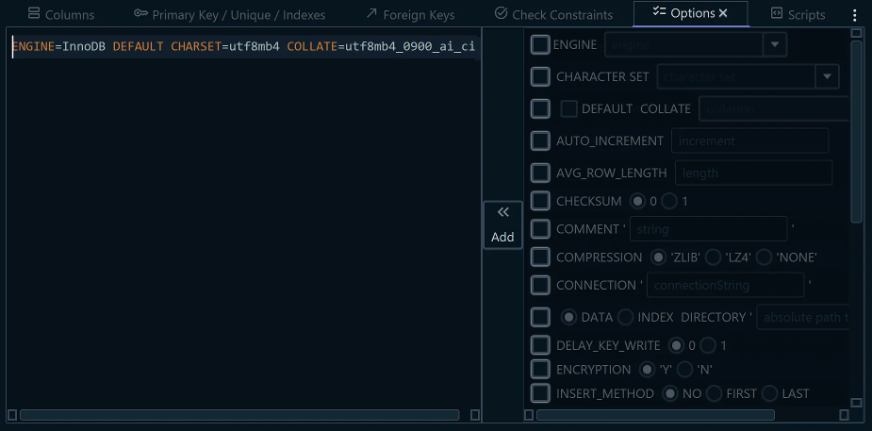
Task: Select ENCRYPTION 'N' radio
Action: 684,370
